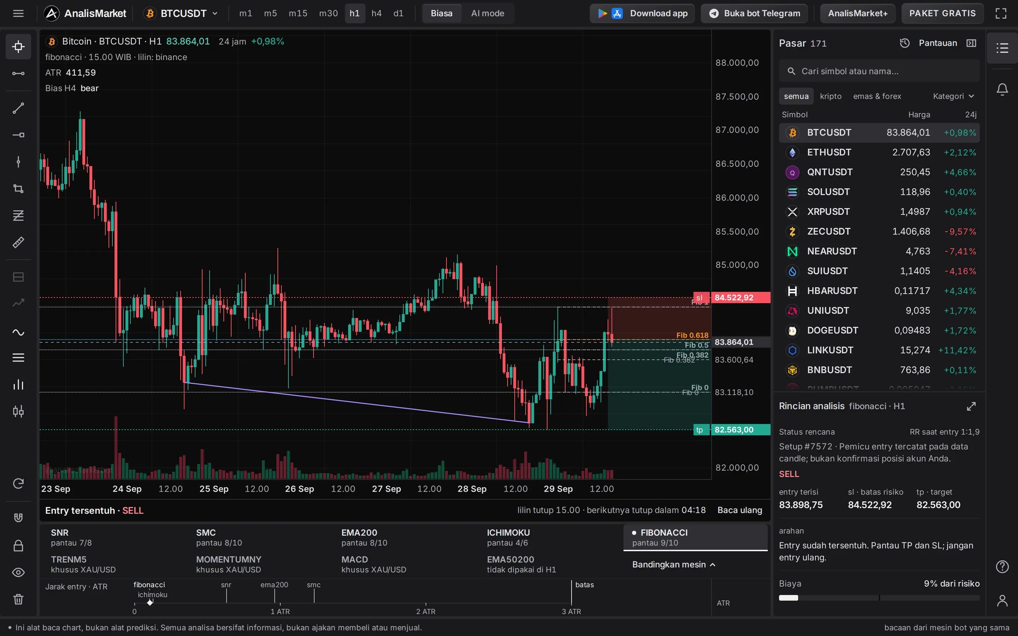1018x636 pixels.
Task: Open Pantauan watchlist
Action: pyautogui.click(x=938, y=43)
